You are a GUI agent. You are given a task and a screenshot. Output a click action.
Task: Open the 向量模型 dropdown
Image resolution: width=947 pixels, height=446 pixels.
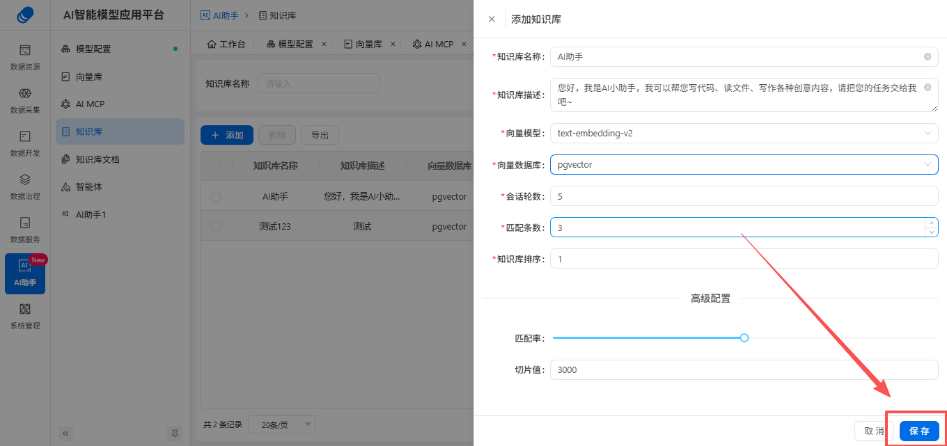(744, 133)
